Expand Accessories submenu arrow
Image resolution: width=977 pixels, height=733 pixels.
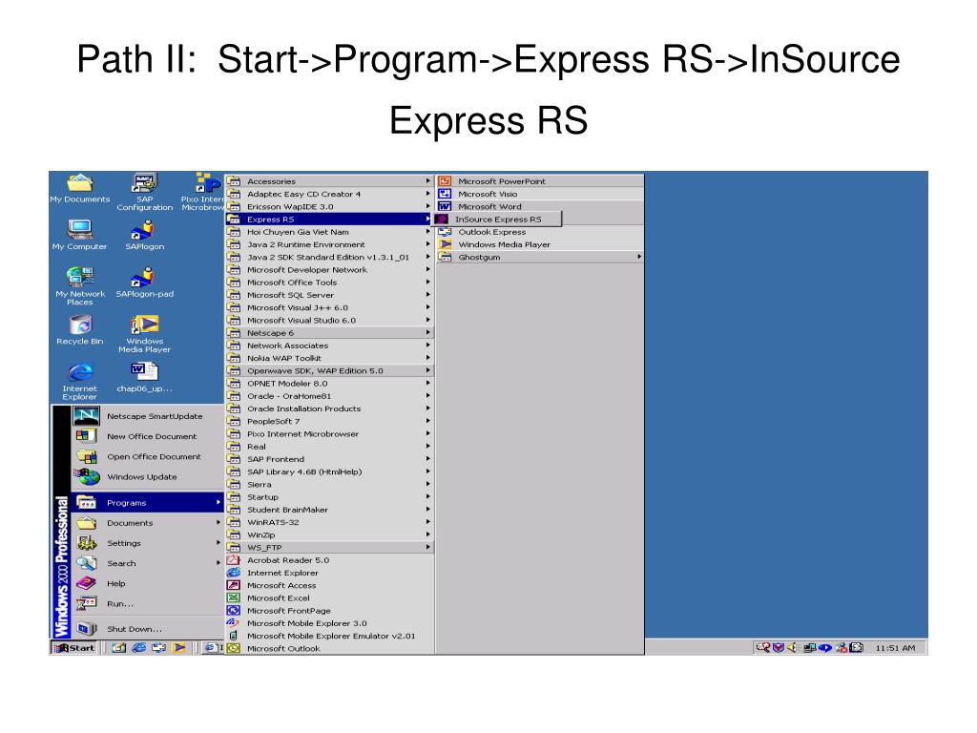[x=428, y=181]
